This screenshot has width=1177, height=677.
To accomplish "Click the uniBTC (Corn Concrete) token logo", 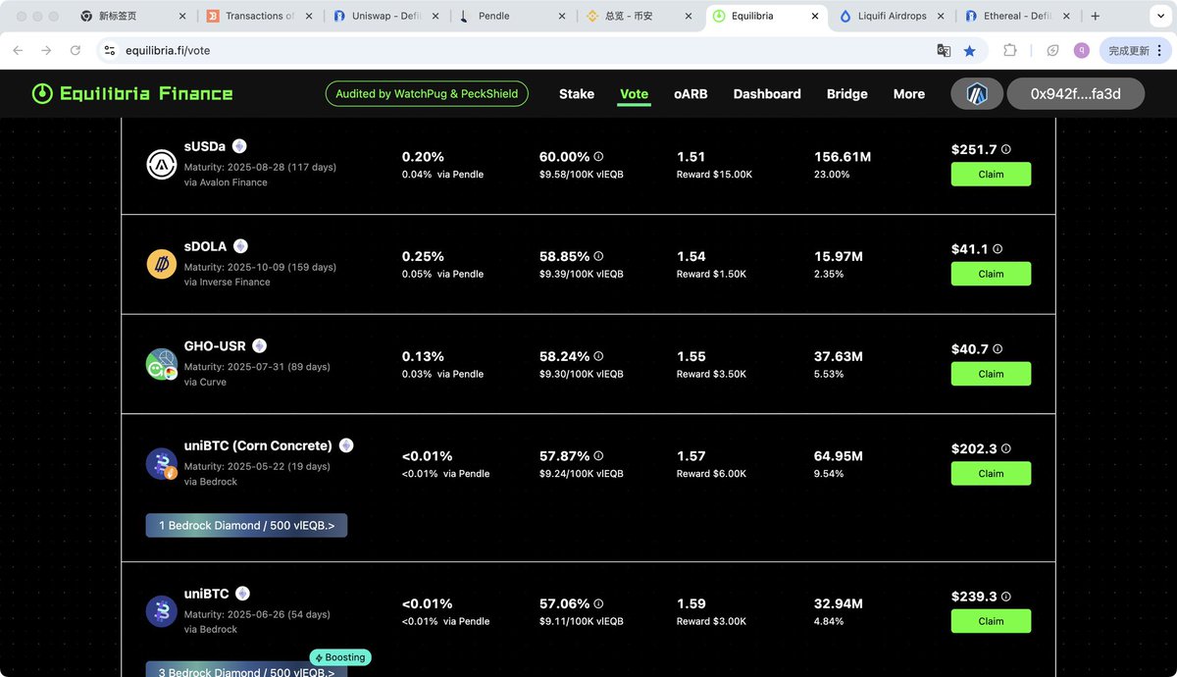I will tap(161, 464).
